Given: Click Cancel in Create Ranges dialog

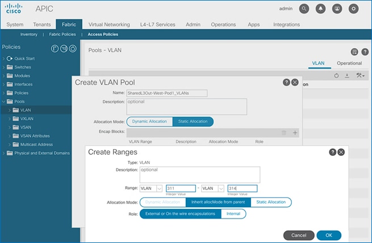Looking at the screenshot, I should coord(299,235).
